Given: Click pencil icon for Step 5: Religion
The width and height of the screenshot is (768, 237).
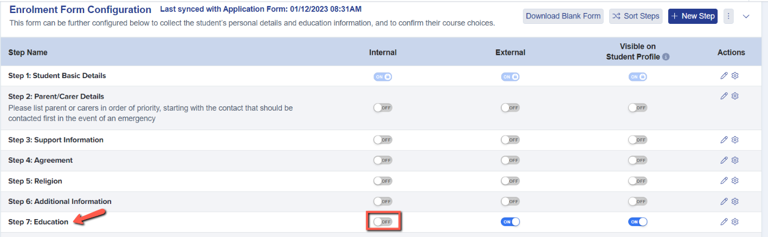Looking at the screenshot, I should (x=724, y=181).
